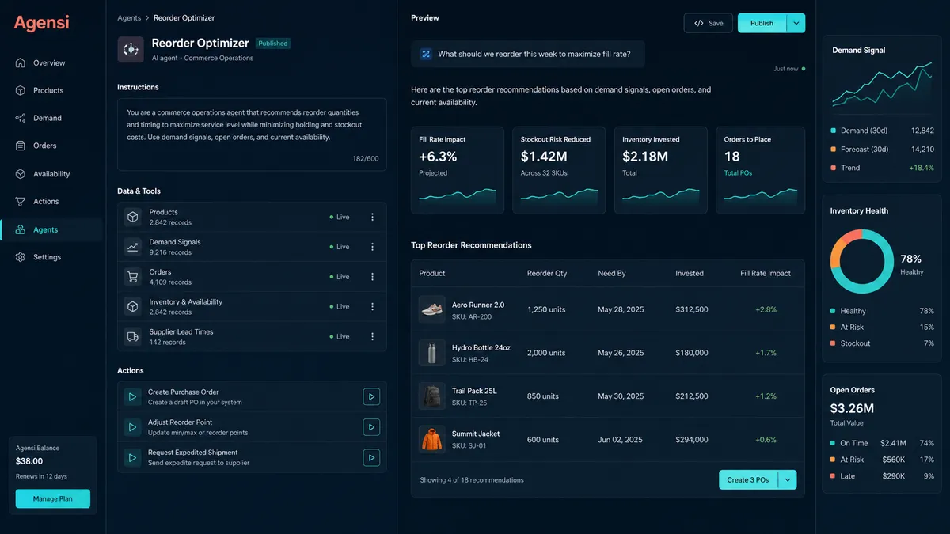Click the Publish button
950x534 pixels.
tap(762, 23)
